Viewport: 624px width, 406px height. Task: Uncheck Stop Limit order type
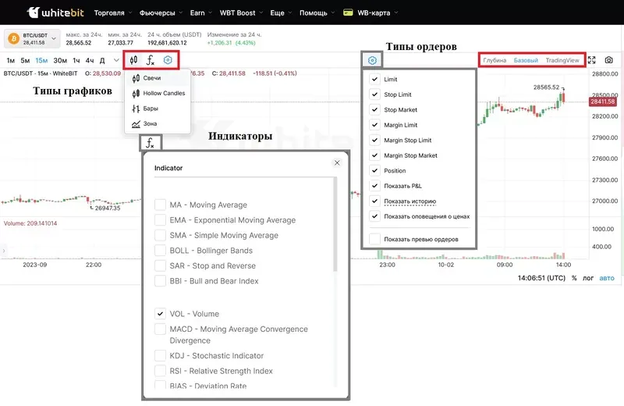(374, 94)
